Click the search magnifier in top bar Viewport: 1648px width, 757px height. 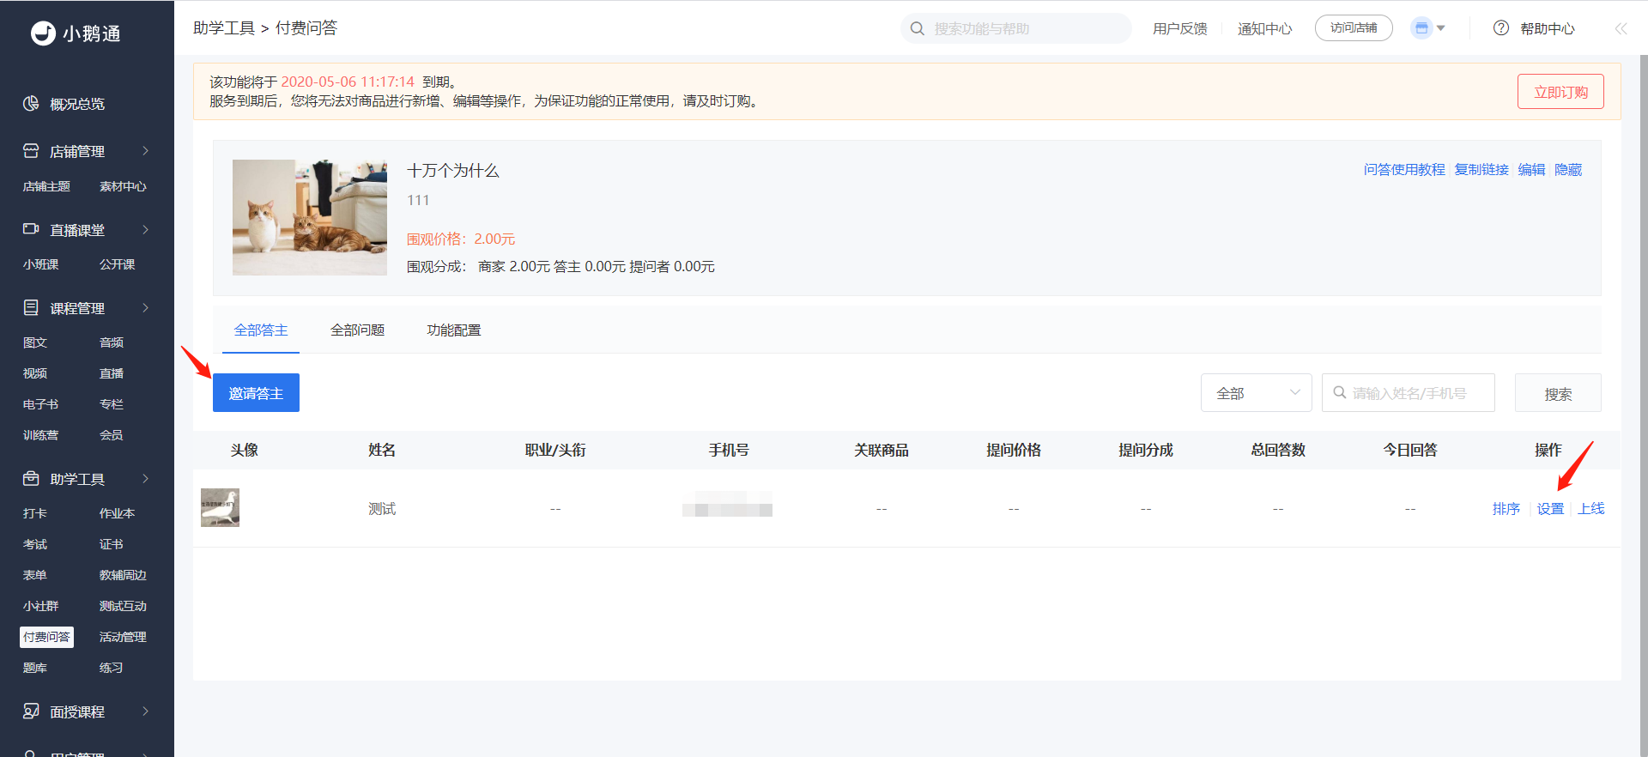click(918, 28)
